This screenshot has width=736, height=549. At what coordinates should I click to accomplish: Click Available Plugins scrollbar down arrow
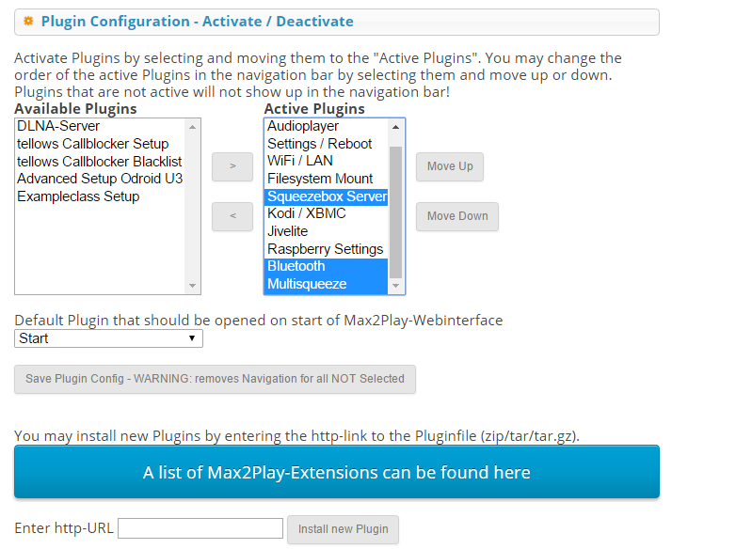192,286
